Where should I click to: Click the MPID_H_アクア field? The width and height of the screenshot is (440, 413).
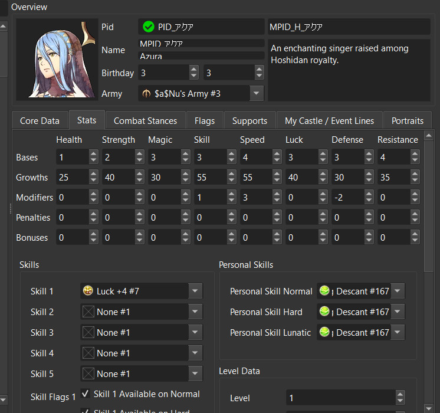point(349,27)
